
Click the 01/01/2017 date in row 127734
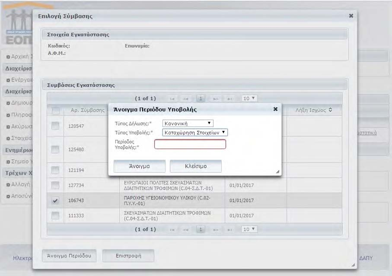point(242,185)
